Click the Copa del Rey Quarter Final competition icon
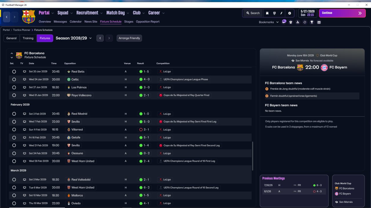Image resolution: width=371 pixels, height=208 pixels. 161,95
